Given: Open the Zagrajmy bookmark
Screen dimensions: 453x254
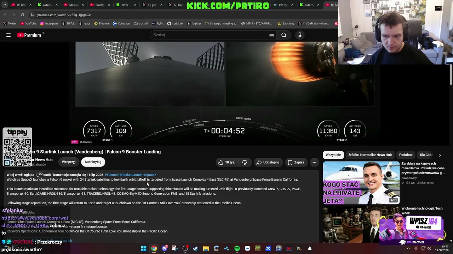Looking at the screenshot, I should 286,24.
